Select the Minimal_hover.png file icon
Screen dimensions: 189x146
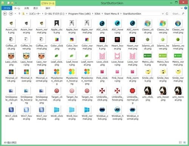pyautogui.click(x=26, y=72)
